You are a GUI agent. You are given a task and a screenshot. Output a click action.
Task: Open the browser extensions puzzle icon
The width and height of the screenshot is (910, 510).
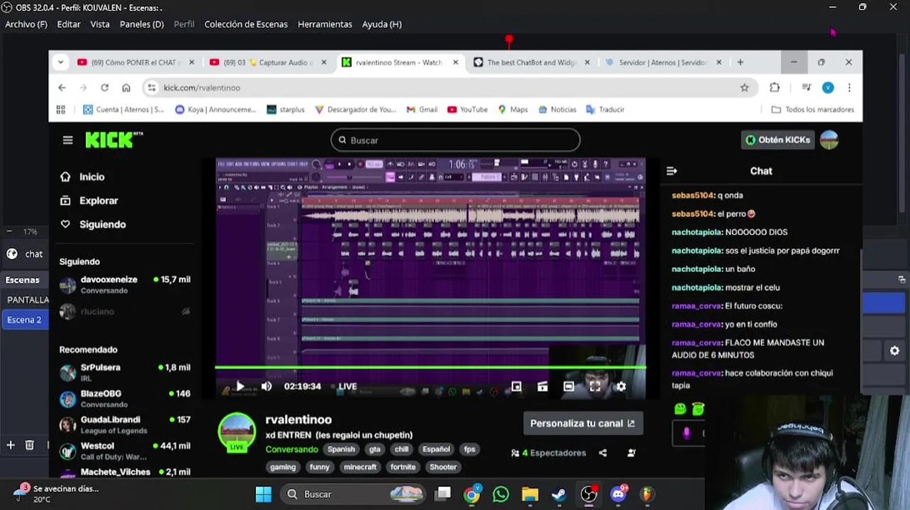[775, 88]
